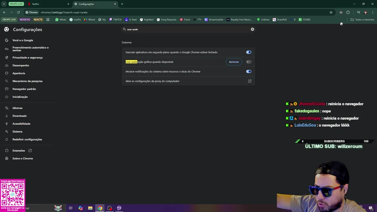Click the Reiniciar button
This screenshot has width=377, height=212.
coord(234,62)
